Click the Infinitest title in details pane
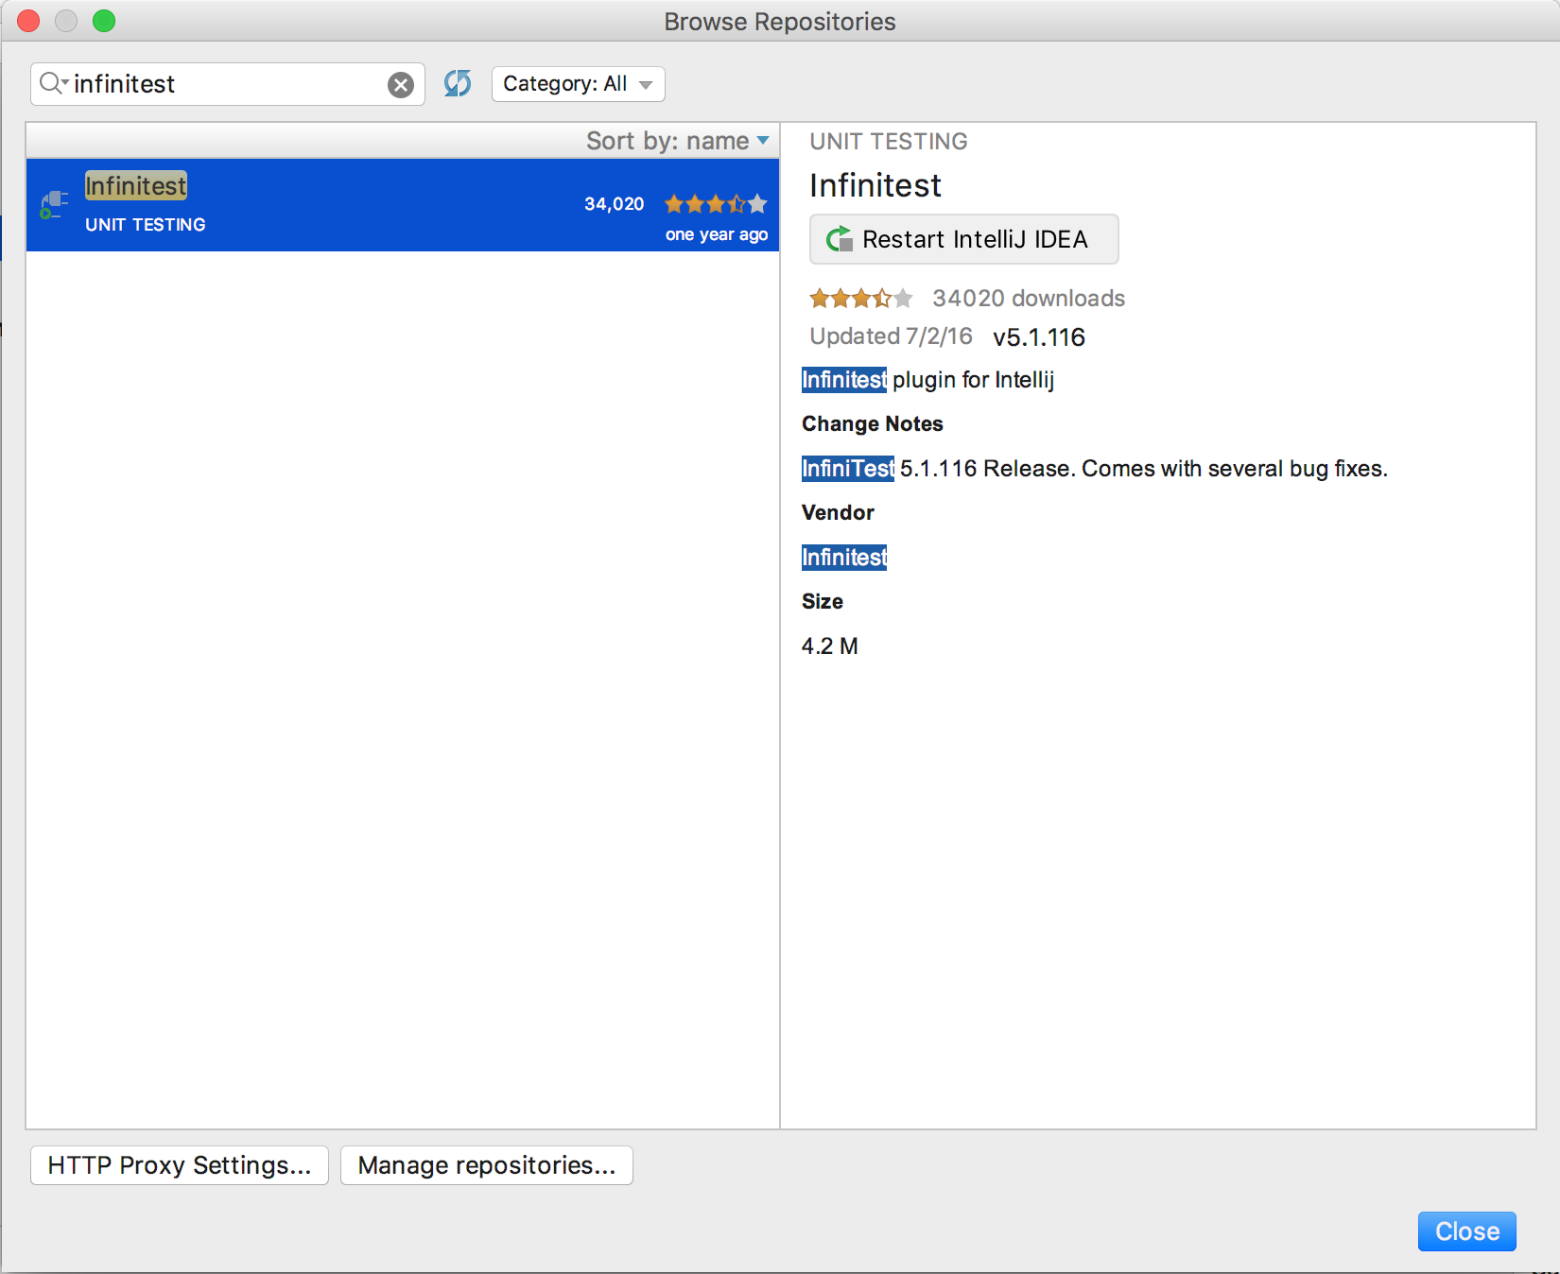This screenshot has height=1274, width=1560. 875,185
